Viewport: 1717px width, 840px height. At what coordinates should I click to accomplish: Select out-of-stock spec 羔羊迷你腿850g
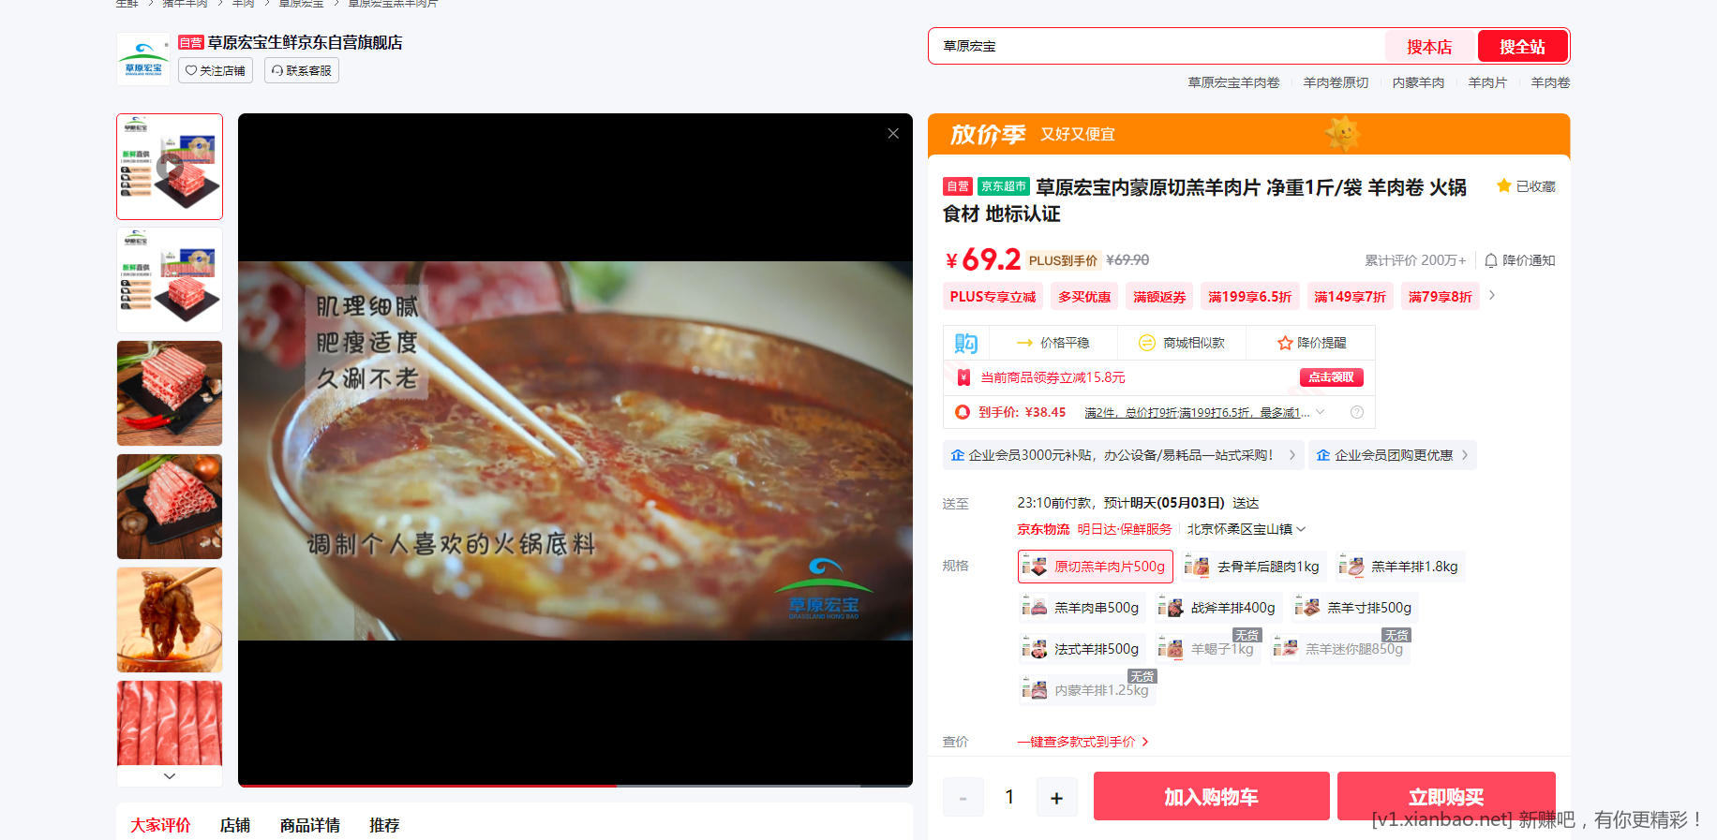coord(1339,649)
